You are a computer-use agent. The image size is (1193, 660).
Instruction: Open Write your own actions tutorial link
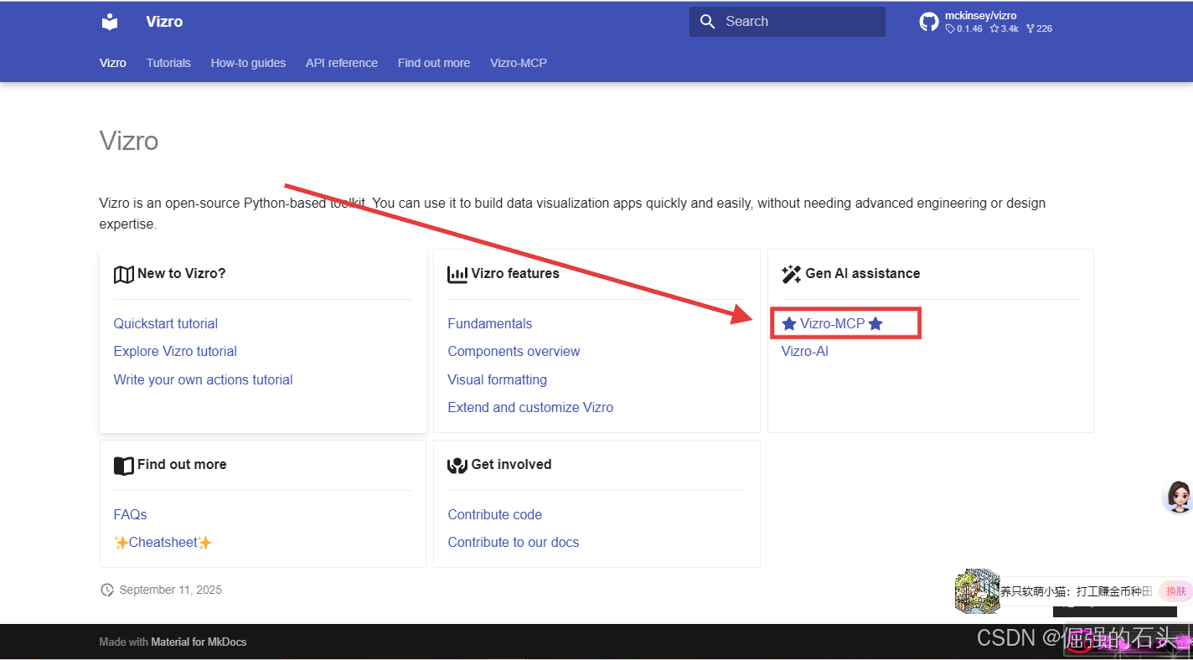pyautogui.click(x=204, y=379)
